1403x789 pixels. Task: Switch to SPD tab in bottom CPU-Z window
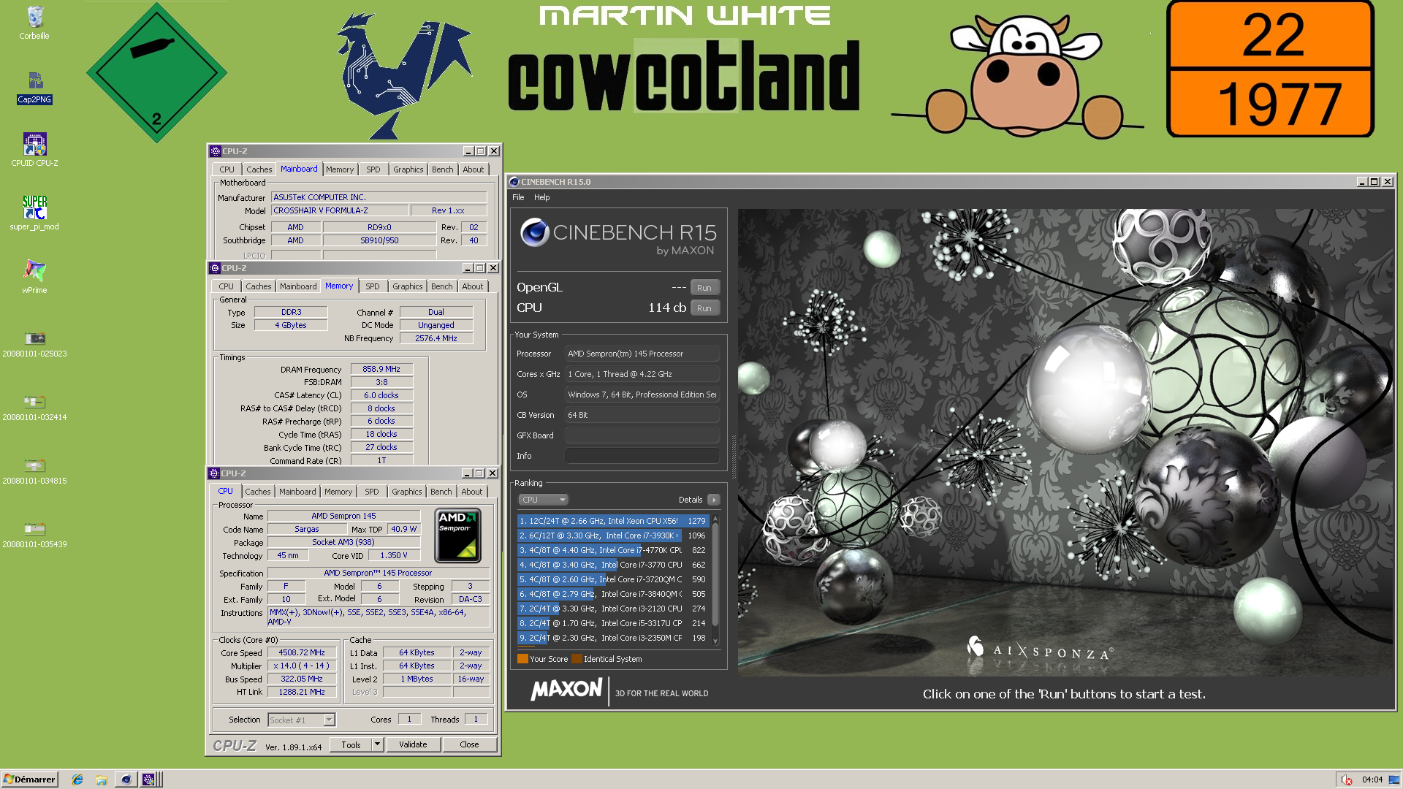point(372,492)
